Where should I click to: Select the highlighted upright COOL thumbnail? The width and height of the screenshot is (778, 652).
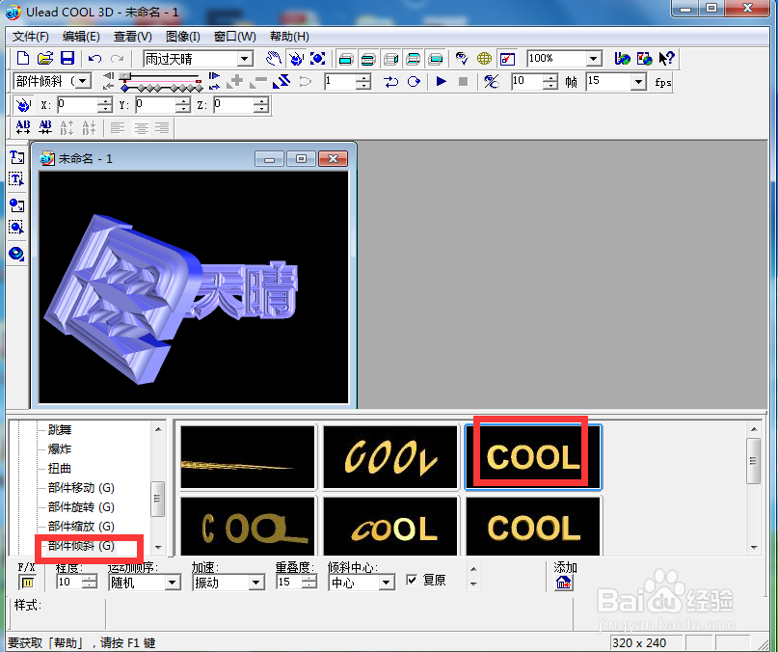[x=533, y=457]
